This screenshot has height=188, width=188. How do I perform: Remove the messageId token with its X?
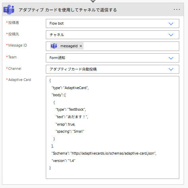coord(81,46)
